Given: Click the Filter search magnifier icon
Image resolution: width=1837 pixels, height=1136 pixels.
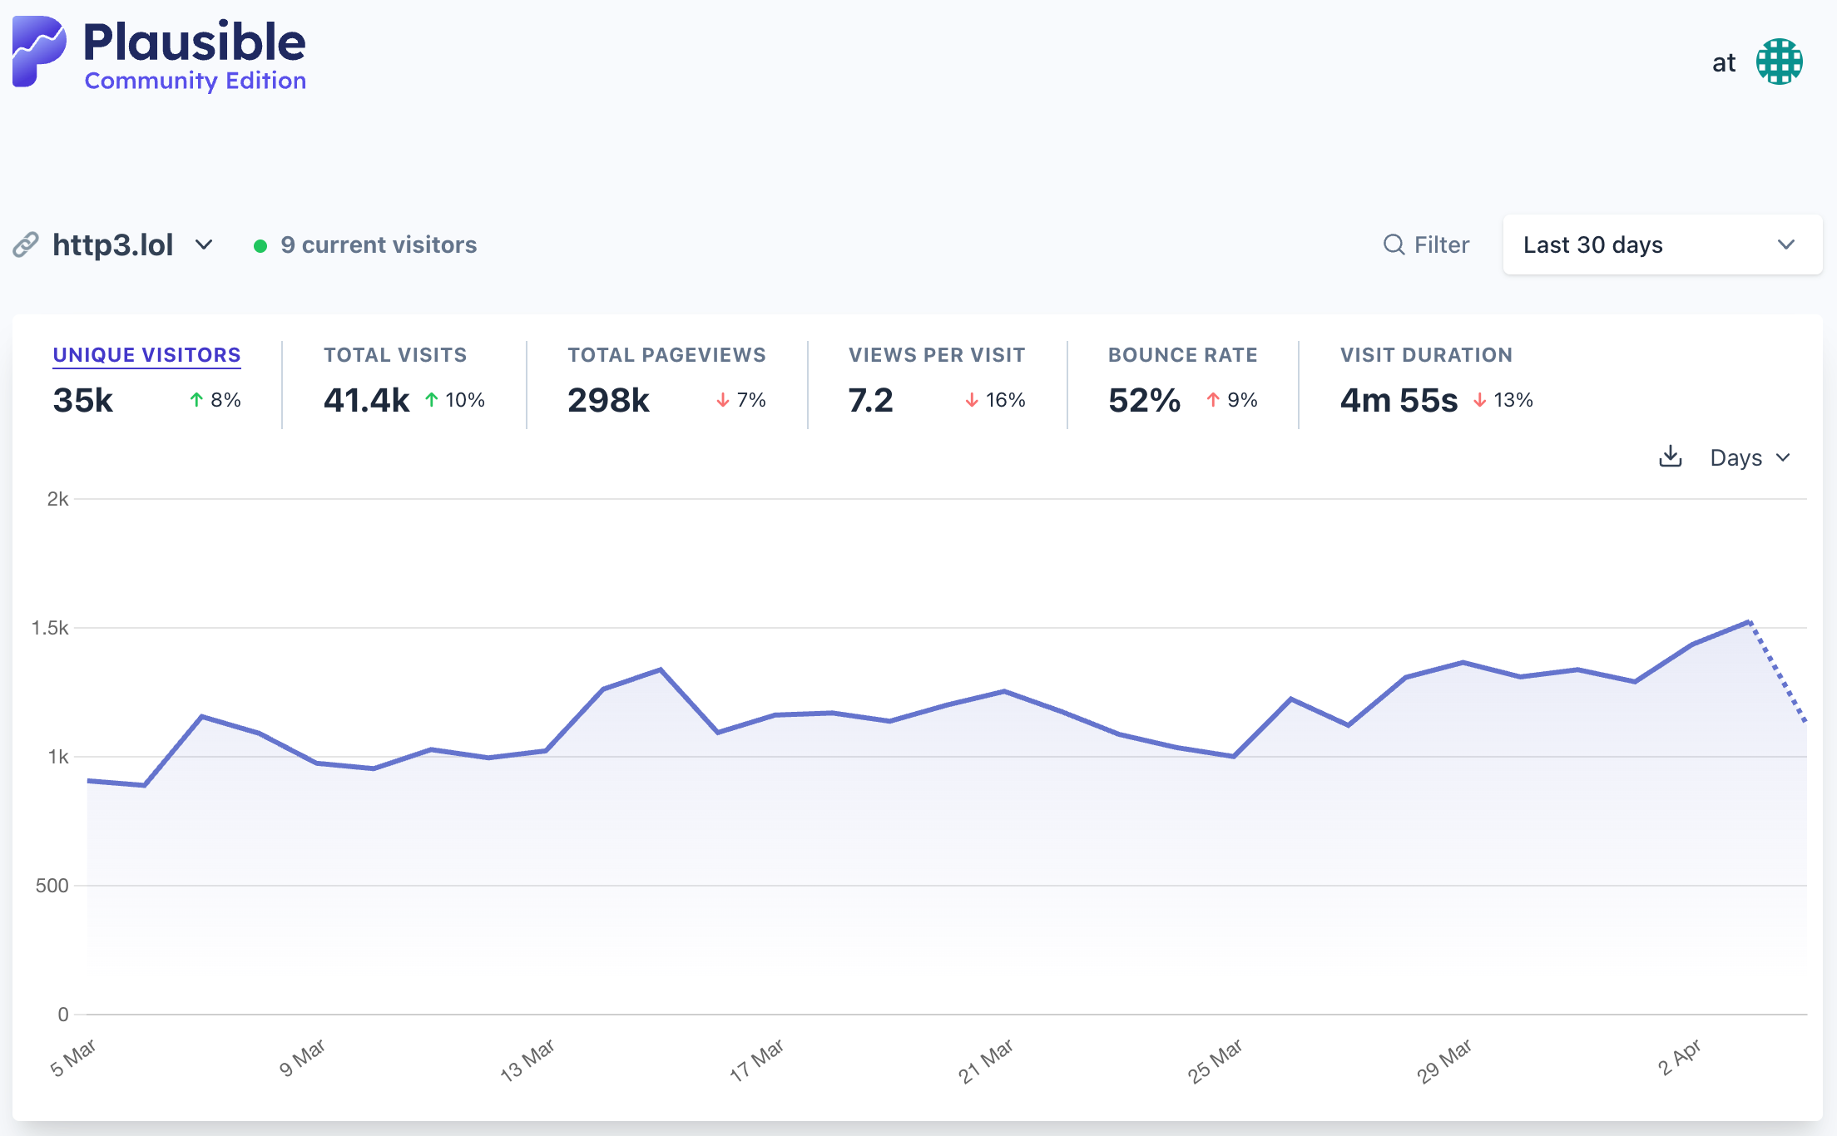Looking at the screenshot, I should pyautogui.click(x=1394, y=244).
